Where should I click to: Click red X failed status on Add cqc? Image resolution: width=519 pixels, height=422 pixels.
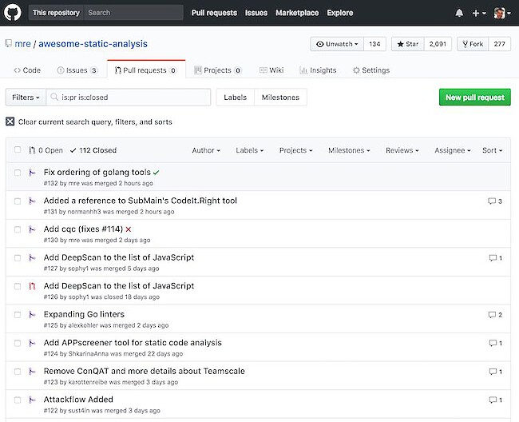point(129,229)
